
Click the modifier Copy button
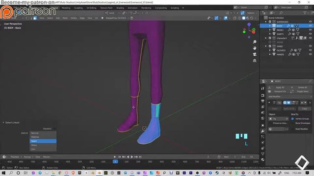305,109
